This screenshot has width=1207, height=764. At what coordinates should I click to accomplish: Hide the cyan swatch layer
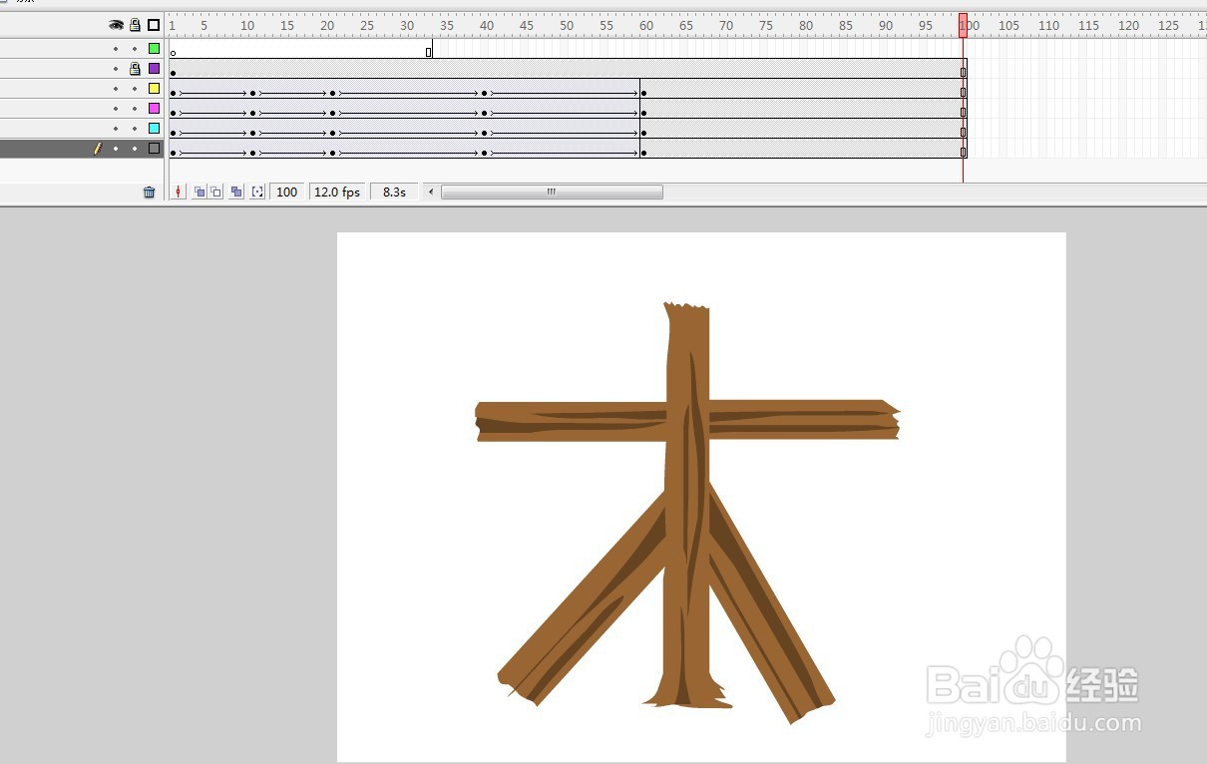coord(116,129)
